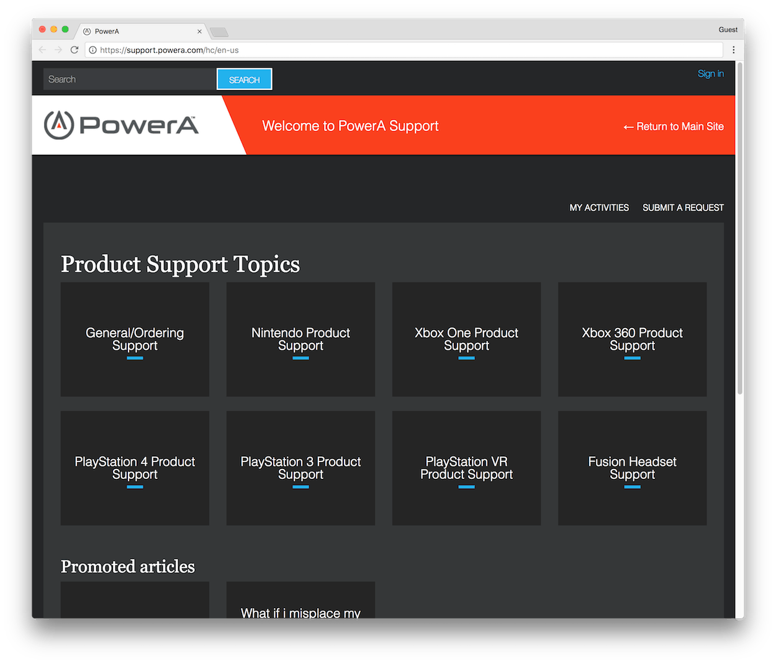The height and width of the screenshot is (664, 776).
Task: Open PlayStation VR Product Support topic
Action: coord(466,468)
